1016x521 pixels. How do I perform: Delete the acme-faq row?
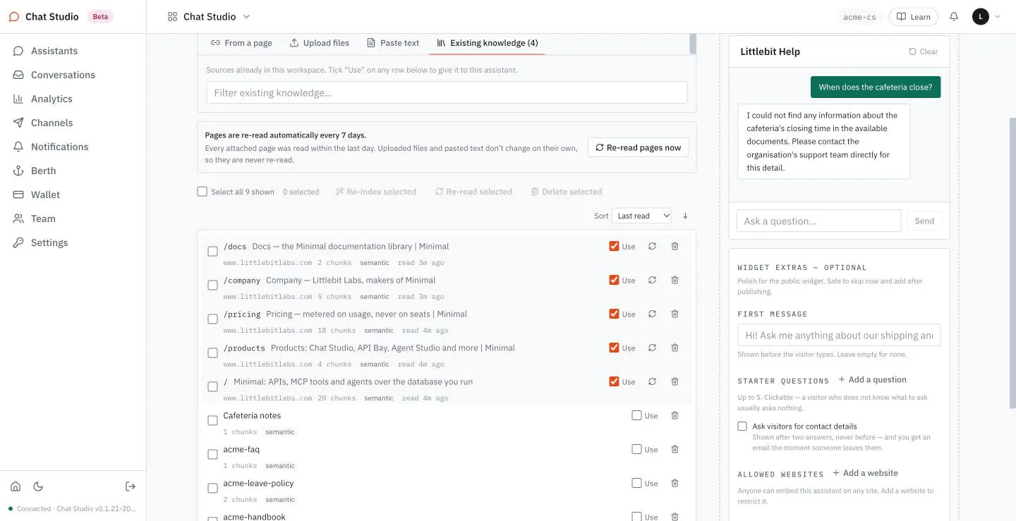pyautogui.click(x=675, y=449)
